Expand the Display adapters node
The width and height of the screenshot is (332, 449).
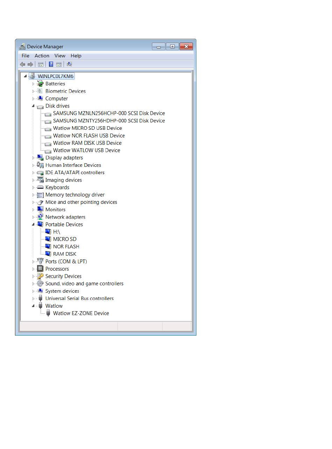(34, 158)
